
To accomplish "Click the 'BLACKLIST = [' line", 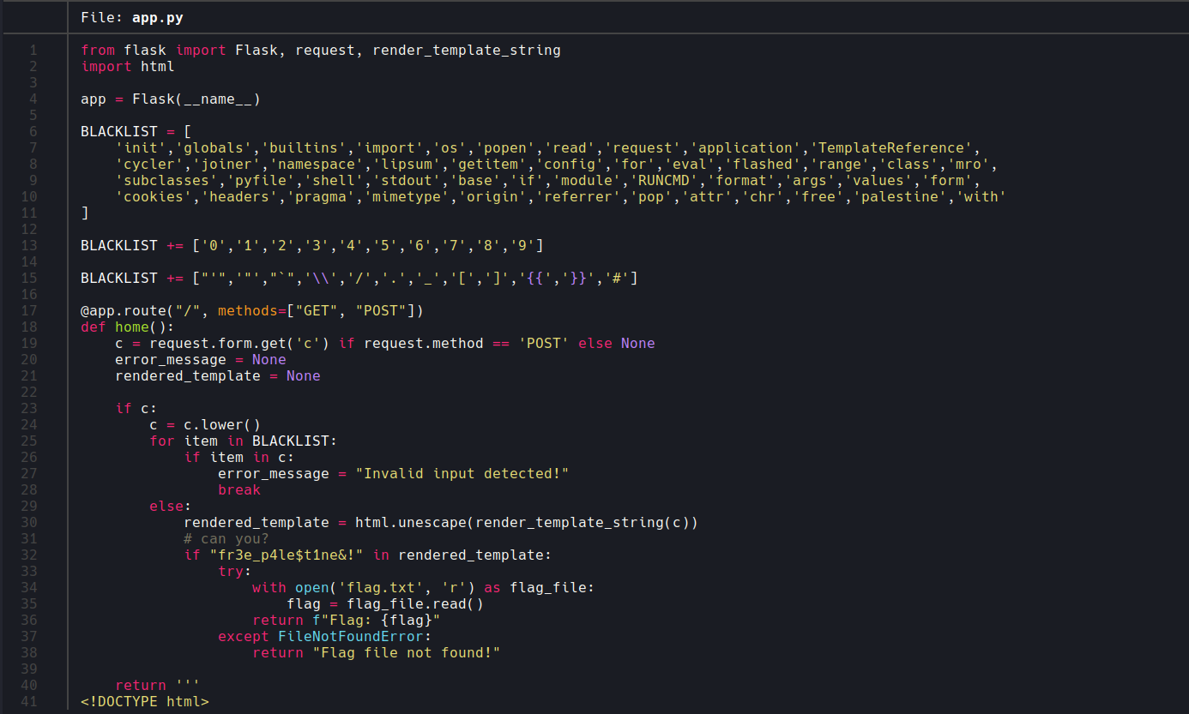I will pyautogui.click(x=136, y=131).
